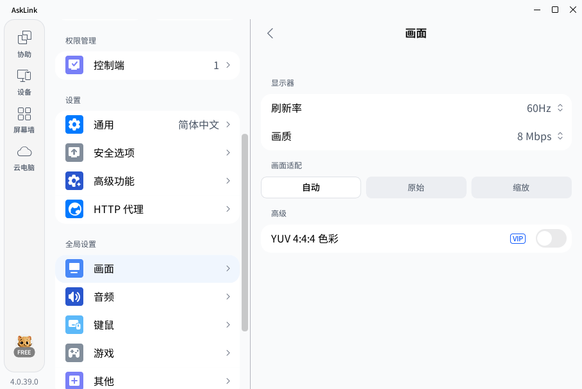The image size is (582, 389).
Task: Go back using the left arrow
Action: click(x=270, y=33)
